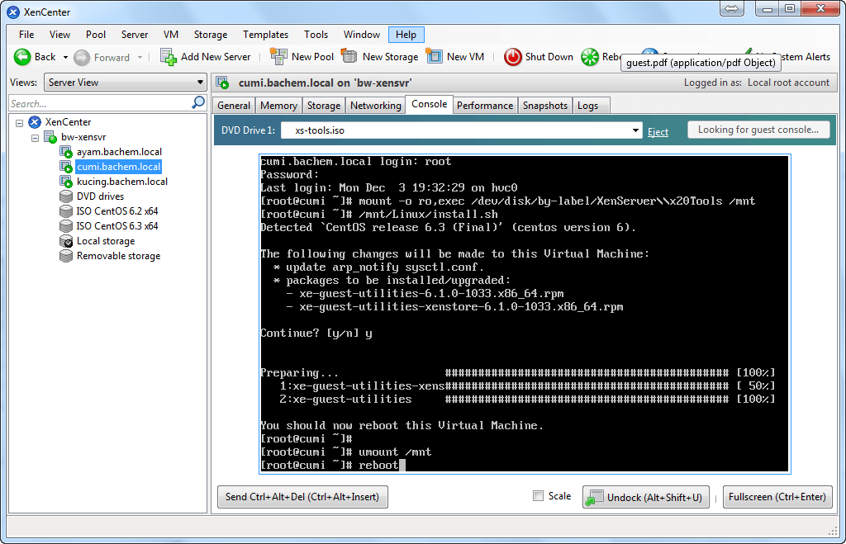Switch to the Storage tab

[324, 106]
